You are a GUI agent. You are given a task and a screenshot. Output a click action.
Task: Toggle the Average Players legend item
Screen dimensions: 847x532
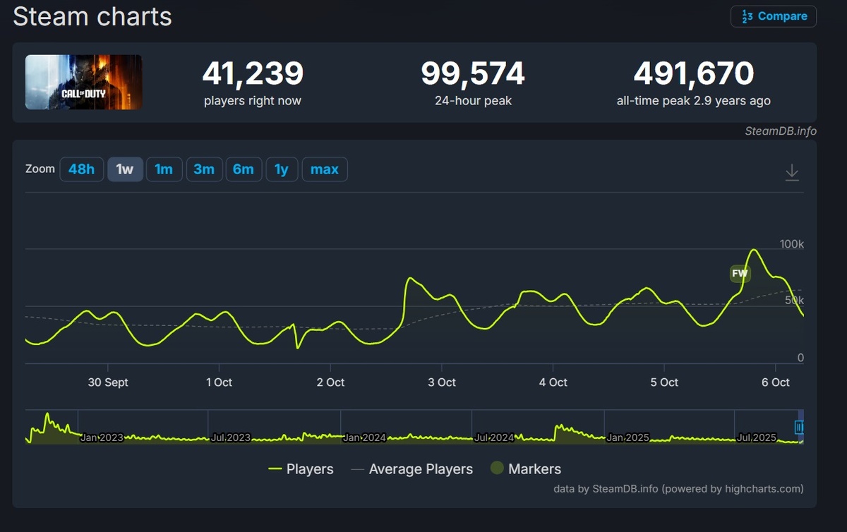tap(412, 469)
